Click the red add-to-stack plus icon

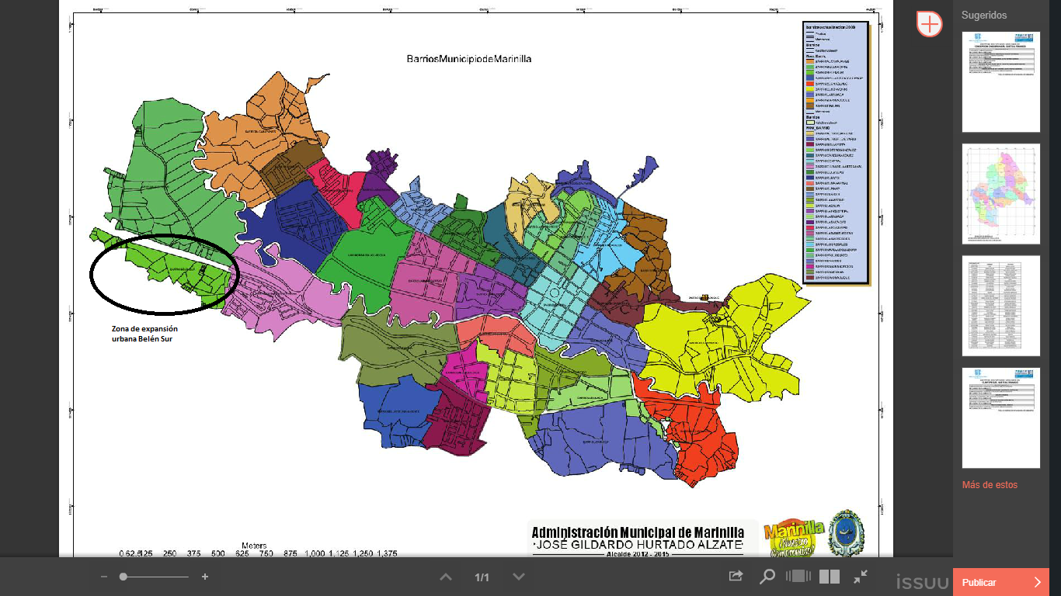pos(929,23)
